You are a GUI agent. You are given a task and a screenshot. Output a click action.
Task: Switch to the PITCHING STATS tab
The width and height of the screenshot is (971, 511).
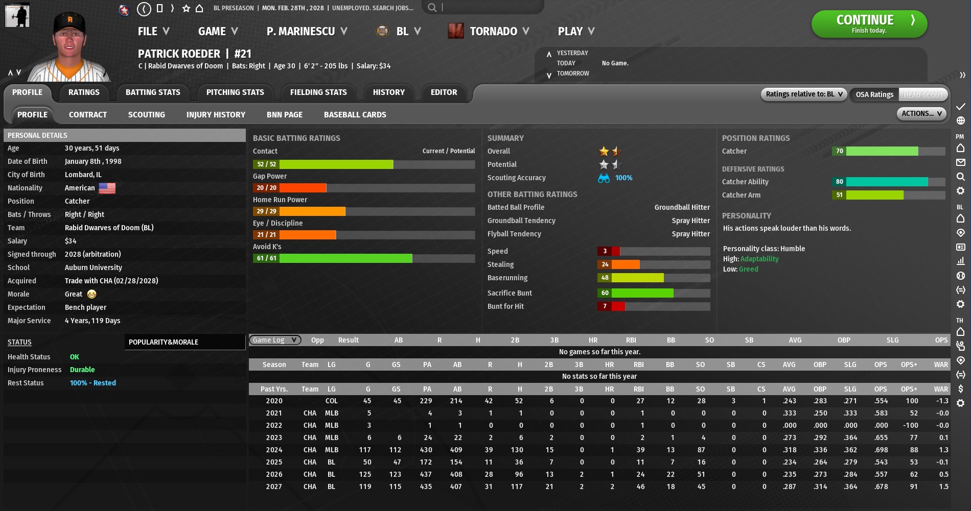point(235,92)
